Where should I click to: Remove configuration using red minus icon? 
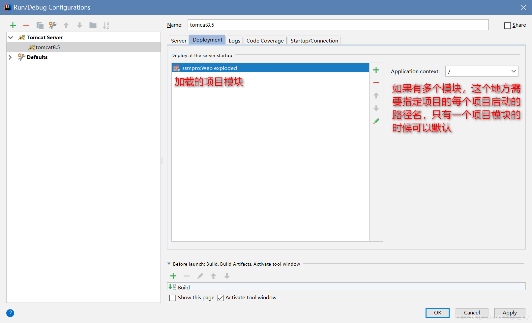(x=26, y=25)
